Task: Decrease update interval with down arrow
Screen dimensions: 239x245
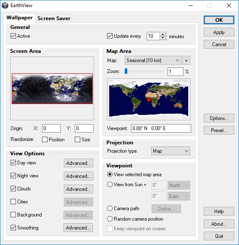Action: coord(163,38)
